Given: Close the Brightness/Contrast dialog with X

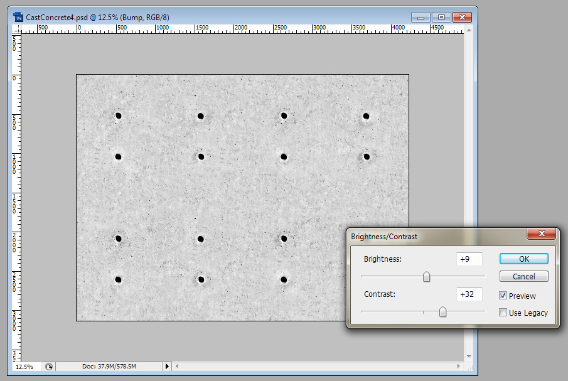Looking at the screenshot, I should (540, 235).
